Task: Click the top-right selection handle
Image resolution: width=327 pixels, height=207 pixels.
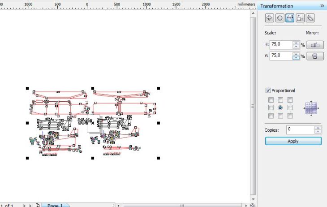Action: tap(159, 88)
